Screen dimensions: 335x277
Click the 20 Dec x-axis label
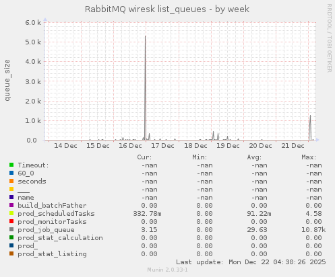click(x=260, y=146)
